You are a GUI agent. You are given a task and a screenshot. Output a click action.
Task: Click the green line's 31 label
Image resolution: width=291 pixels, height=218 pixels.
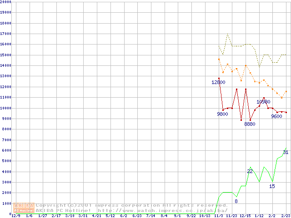[286, 152]
